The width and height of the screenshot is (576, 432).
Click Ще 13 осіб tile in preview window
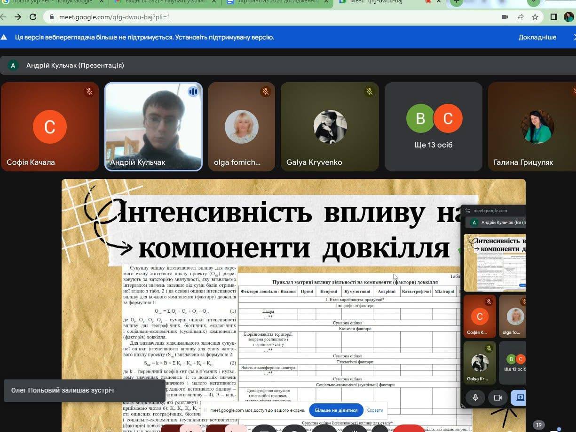[x=512, y=363]
